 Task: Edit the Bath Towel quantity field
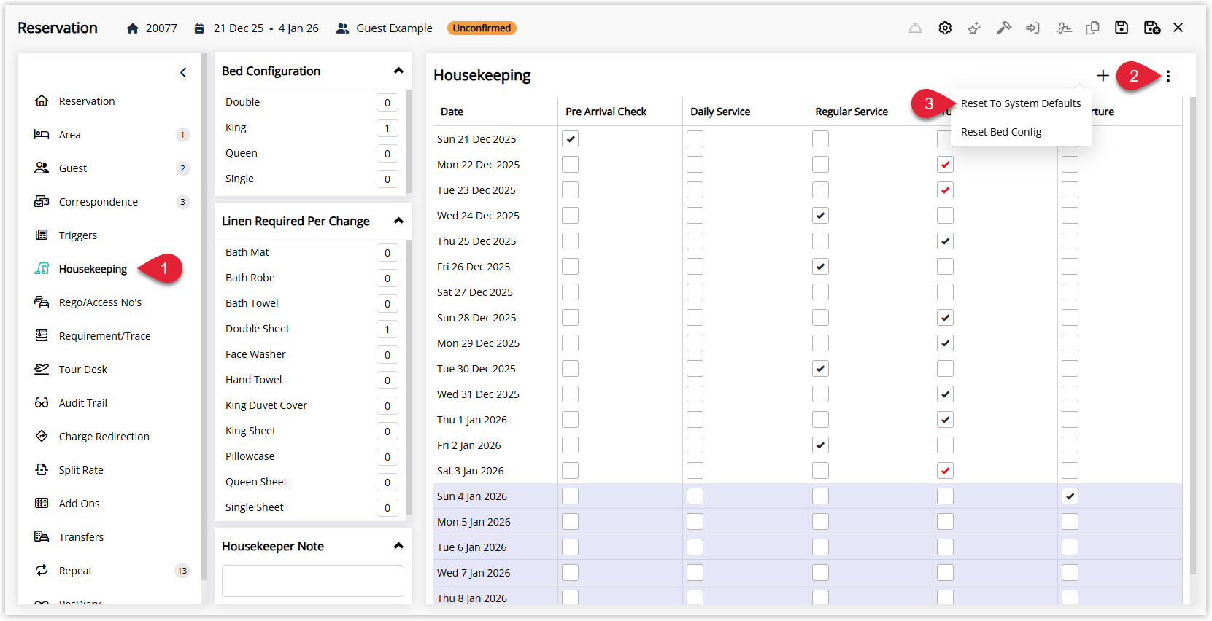point(387,304)
